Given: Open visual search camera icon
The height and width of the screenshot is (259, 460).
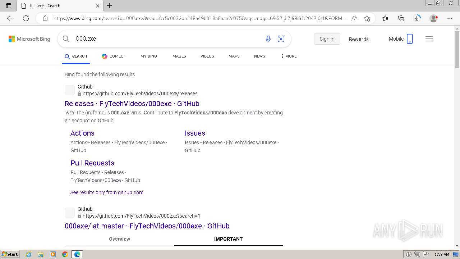Looking at the screenshot, I should [x=281, y=39].
